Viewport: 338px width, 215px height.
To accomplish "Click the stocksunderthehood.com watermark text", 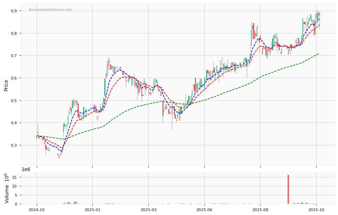I will [50, 10].
